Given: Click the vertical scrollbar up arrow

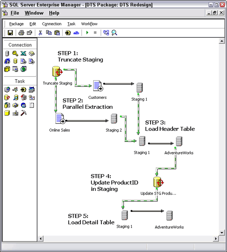Looking at the screenshot, I should coord(222,41).
